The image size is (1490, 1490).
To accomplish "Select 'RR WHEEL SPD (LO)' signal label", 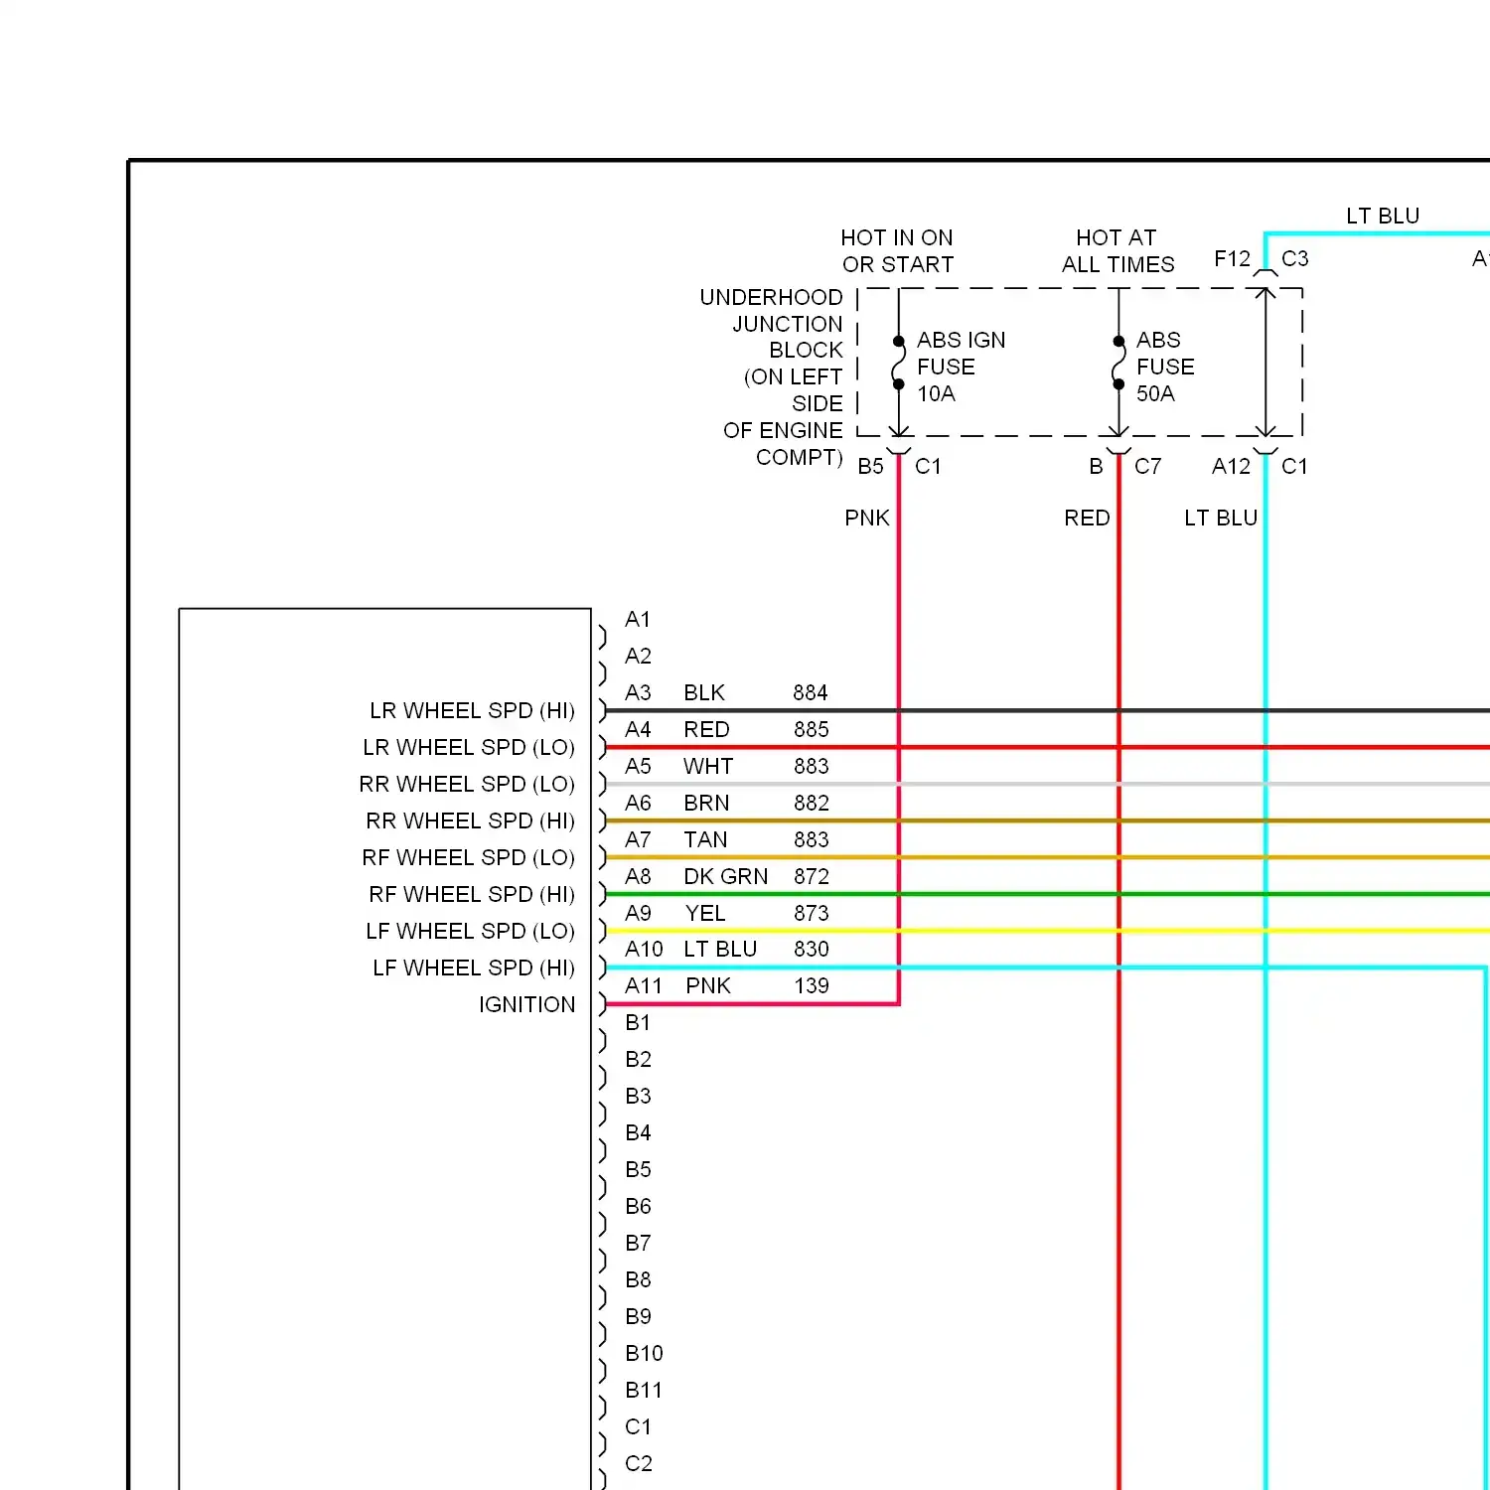I will click(467, 785).
